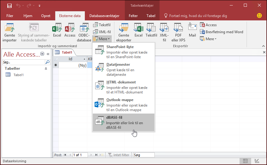Choose SharePoint-liste from the menu

(124, 52)
